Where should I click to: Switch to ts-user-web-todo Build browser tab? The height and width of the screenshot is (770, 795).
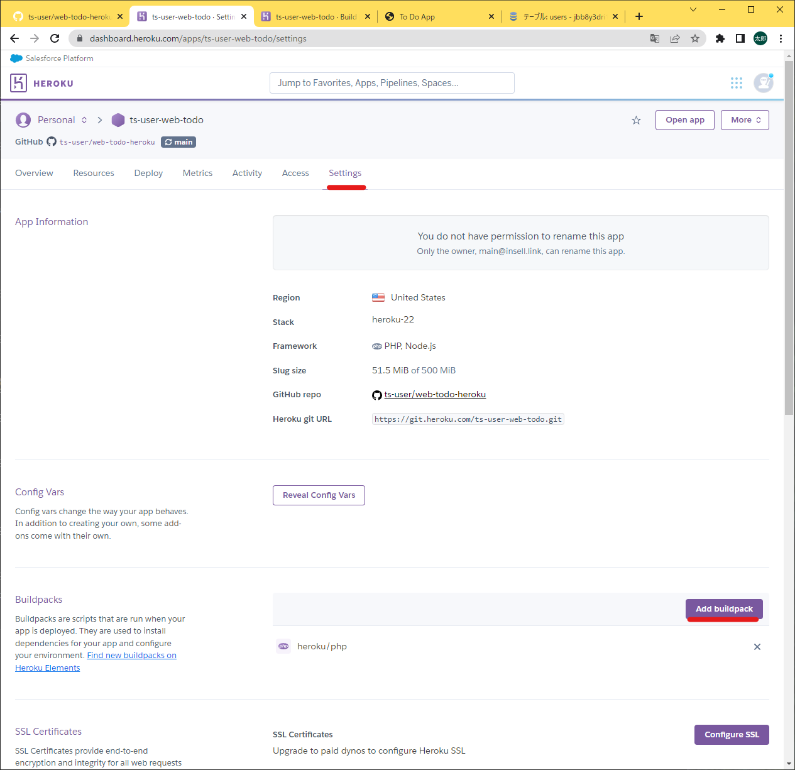click(x=315, y=16)
